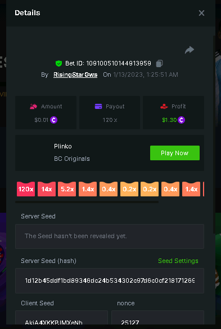
Task: Select the 5.2x multiplier tile
Action: (67, 189)
